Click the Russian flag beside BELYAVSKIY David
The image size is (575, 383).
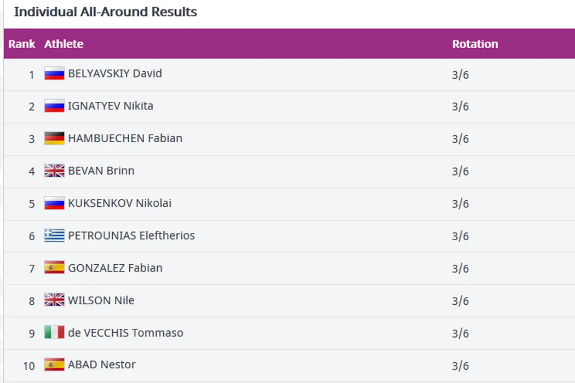tap(54, 74)
